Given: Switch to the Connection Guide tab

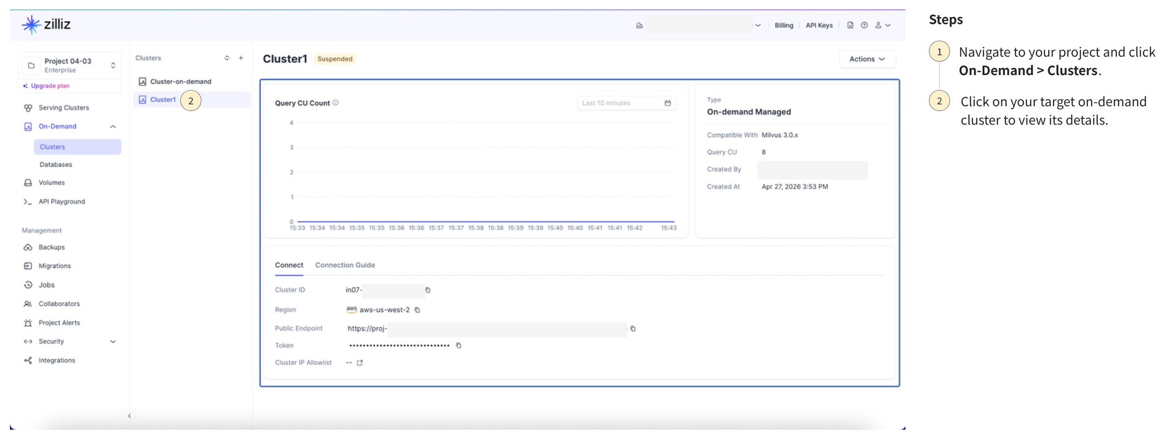Looking at the screenshot, I should (345, 265).
